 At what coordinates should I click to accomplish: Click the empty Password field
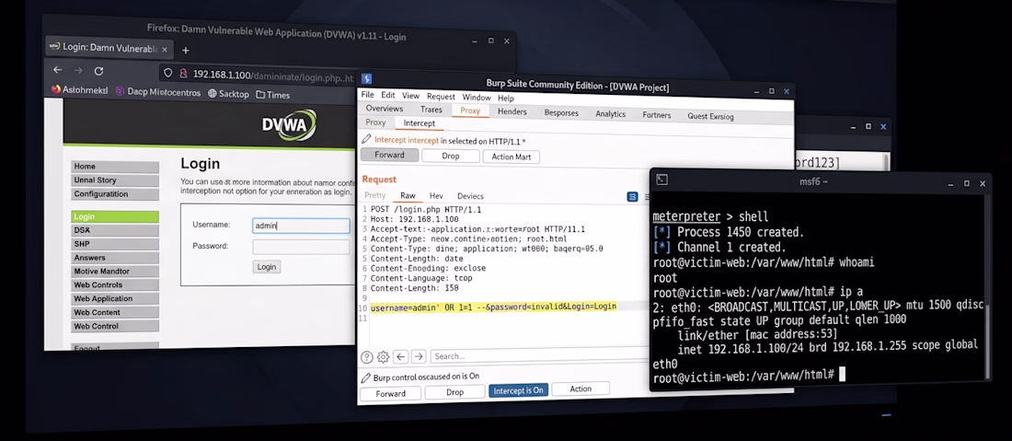click(301, 247)
